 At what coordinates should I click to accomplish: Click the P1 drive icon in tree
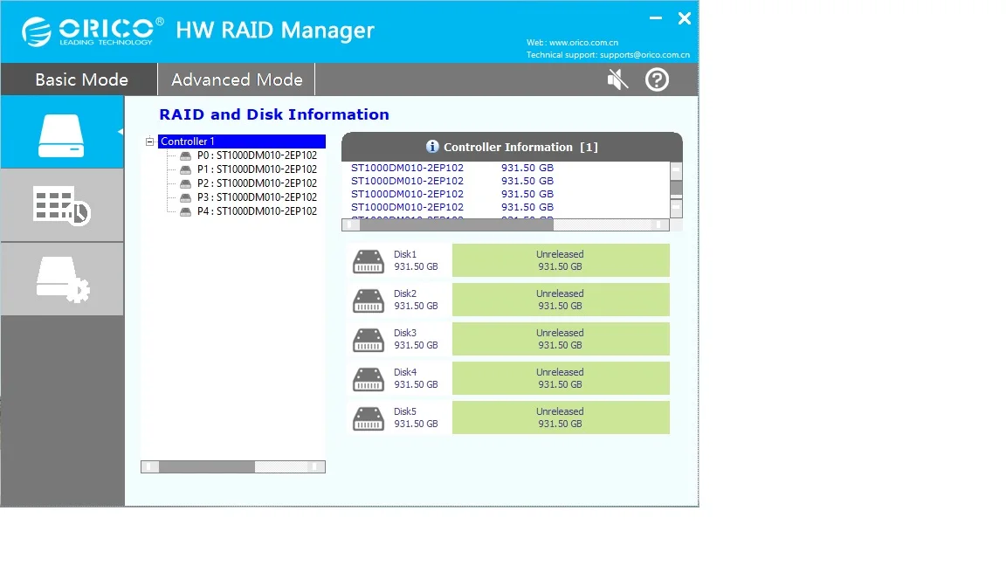coord(185,169)
